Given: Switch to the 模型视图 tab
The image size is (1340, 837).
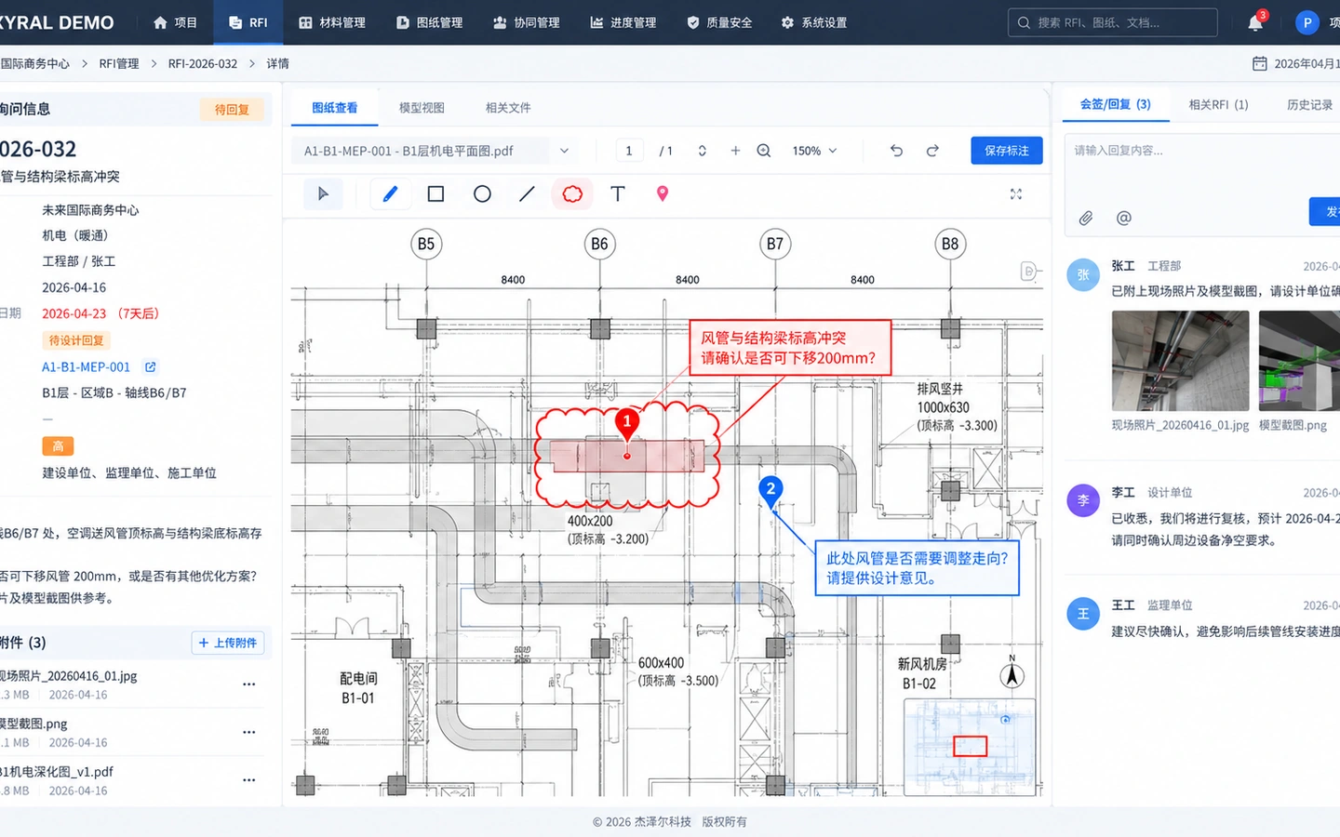Looking at the screenshot, I should coord(422,108).
